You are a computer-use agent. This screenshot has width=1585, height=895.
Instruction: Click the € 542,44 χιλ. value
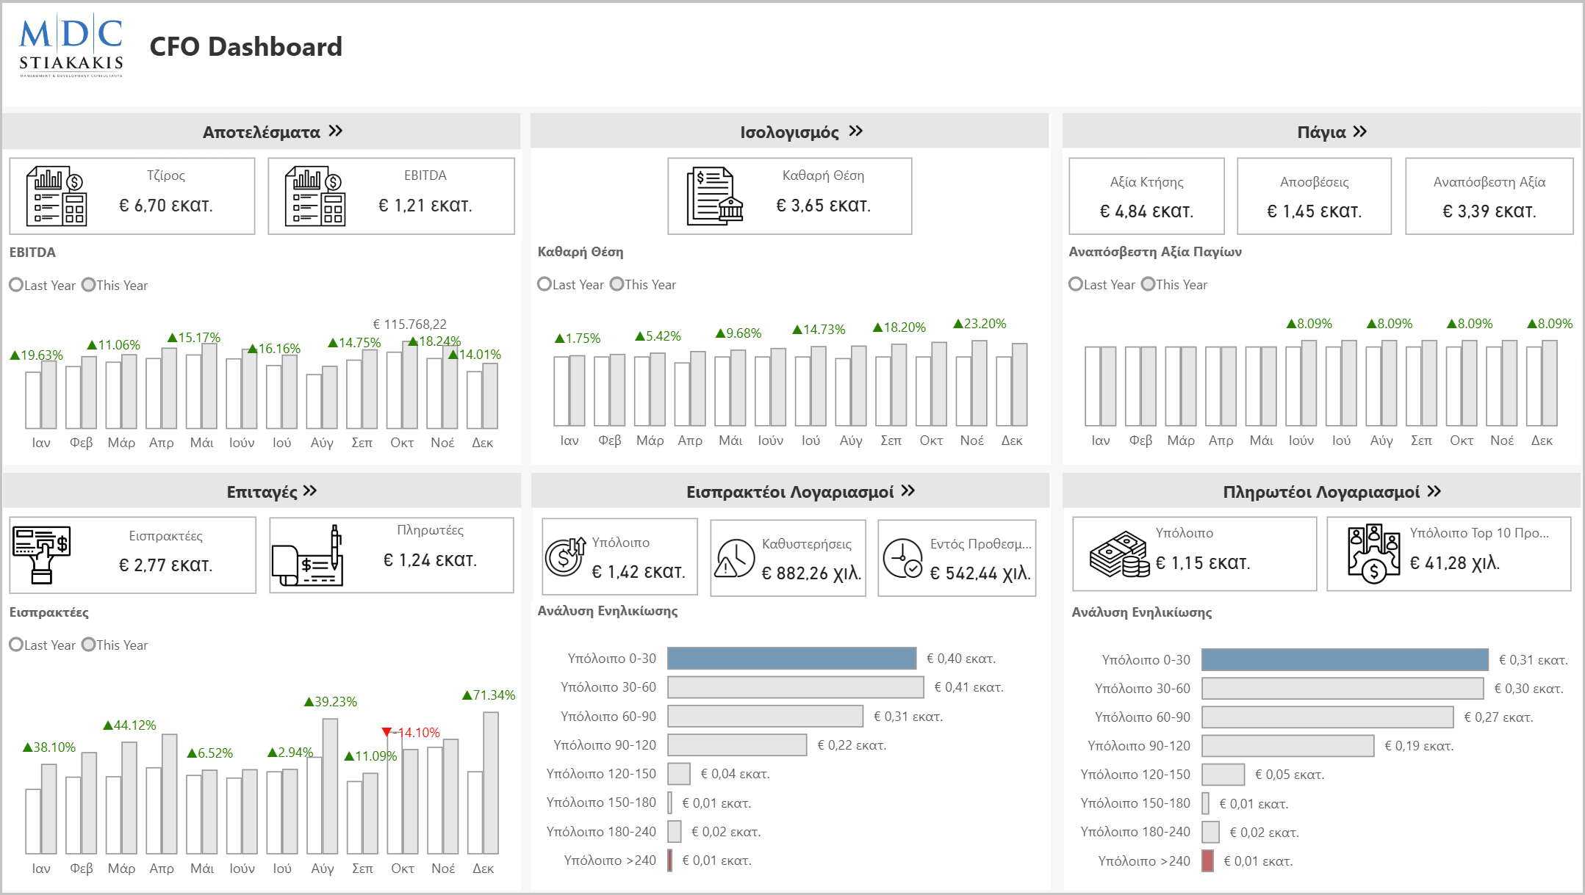(x=980, y=573)
